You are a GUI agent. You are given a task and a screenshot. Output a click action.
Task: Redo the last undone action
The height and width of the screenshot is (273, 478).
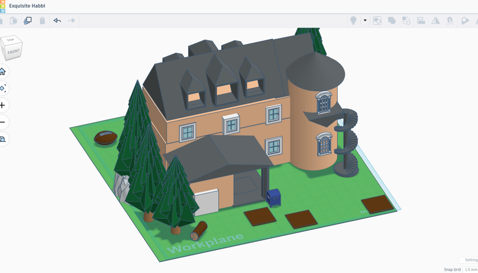tap(72, 21)
